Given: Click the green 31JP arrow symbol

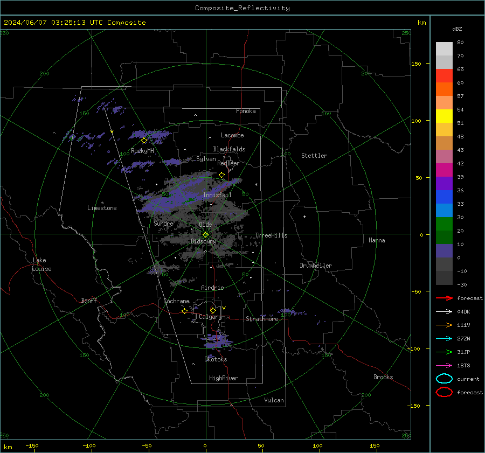Looking at the screenshot, I should click(444, 352).
